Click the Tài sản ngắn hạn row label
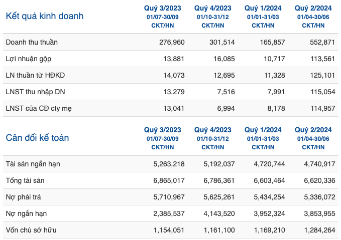The width and height of the screenshot is (341, 240). [33, 164]
